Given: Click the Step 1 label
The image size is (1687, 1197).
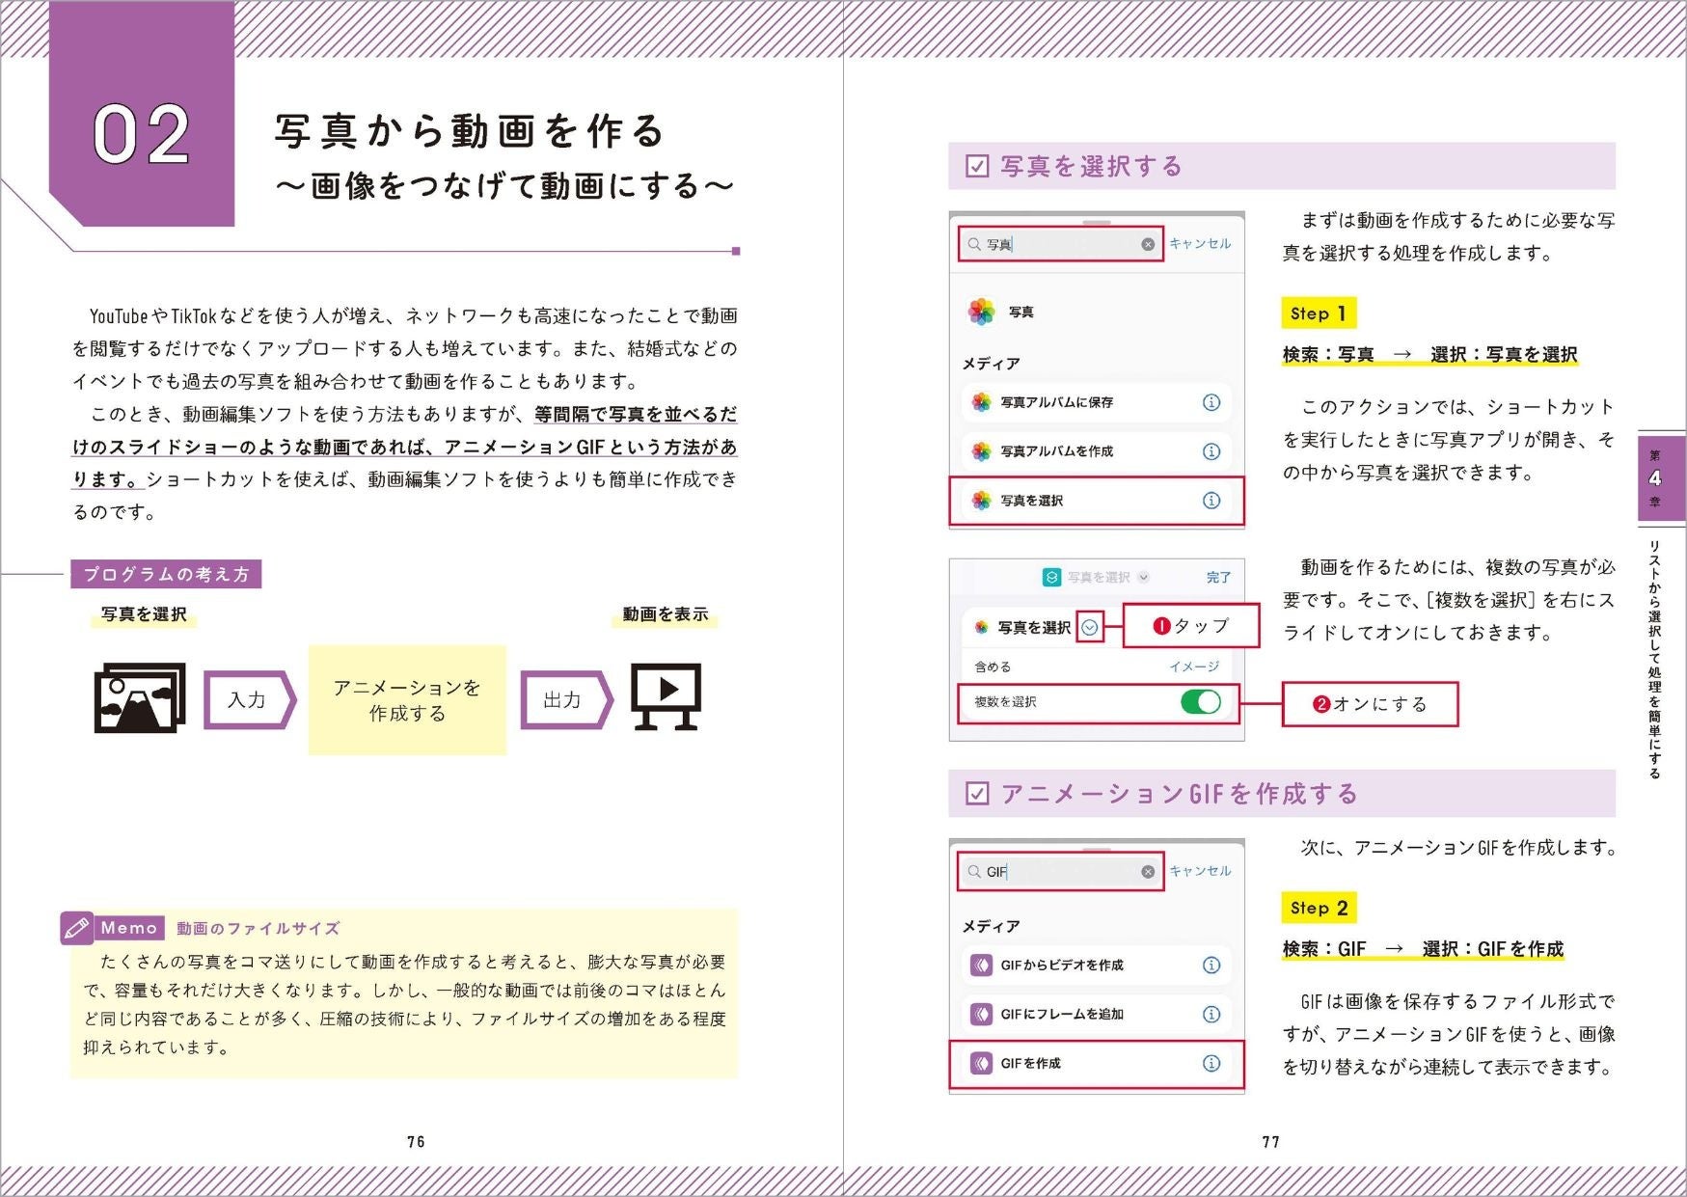Looking at the screenshot, I should (1319, 313).
